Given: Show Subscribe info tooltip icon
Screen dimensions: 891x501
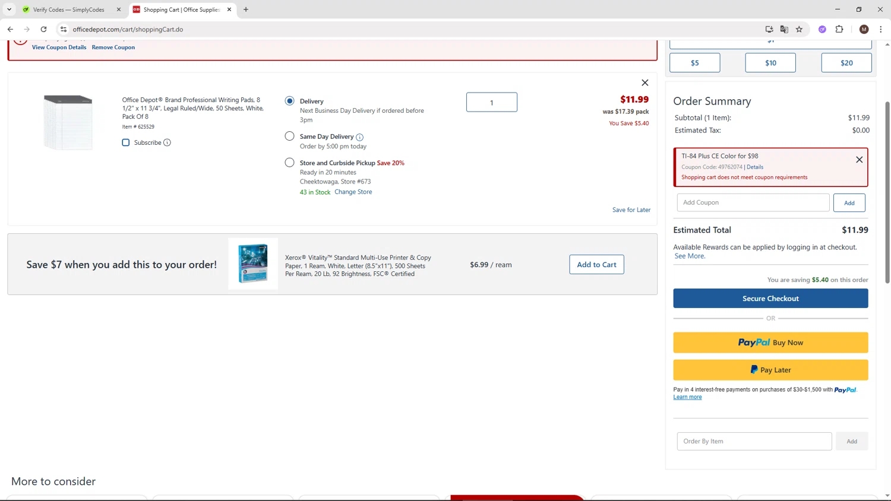Looking at the screenshot, I should click(x=167, y=142).
